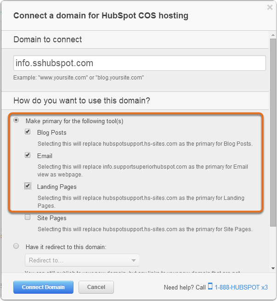This screenshot has width=277, height=301.
Task: Click the phone icon beside support number
Action: coord(210,287)
